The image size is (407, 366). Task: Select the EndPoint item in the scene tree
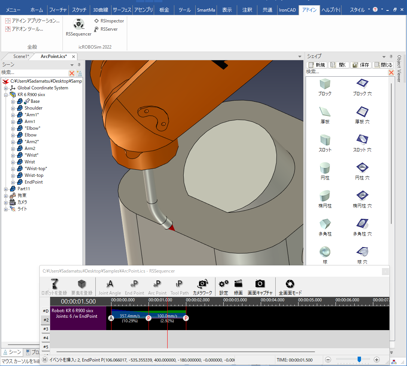(x=34, y=182)
